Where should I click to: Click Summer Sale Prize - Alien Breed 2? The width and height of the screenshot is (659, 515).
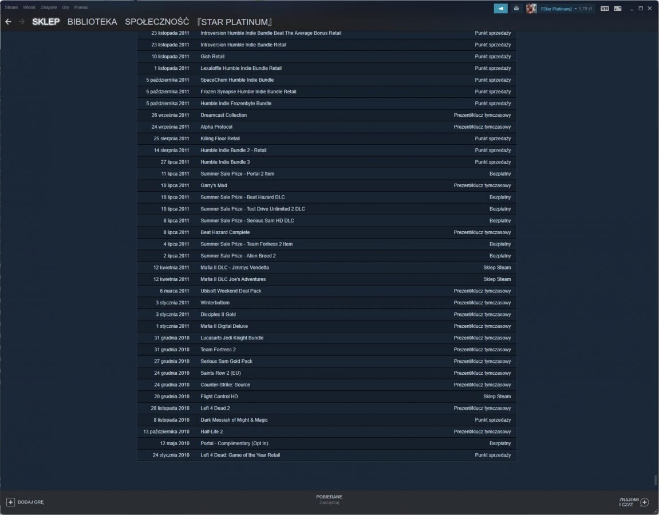(x=238, y=256)
